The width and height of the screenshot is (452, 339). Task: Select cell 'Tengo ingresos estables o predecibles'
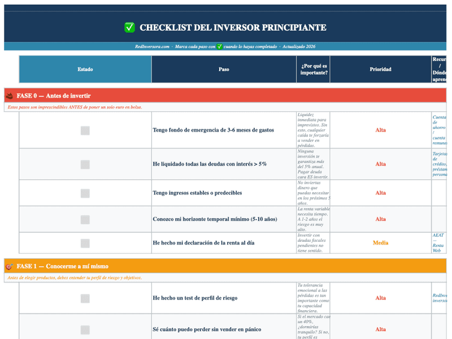[224, 193]
